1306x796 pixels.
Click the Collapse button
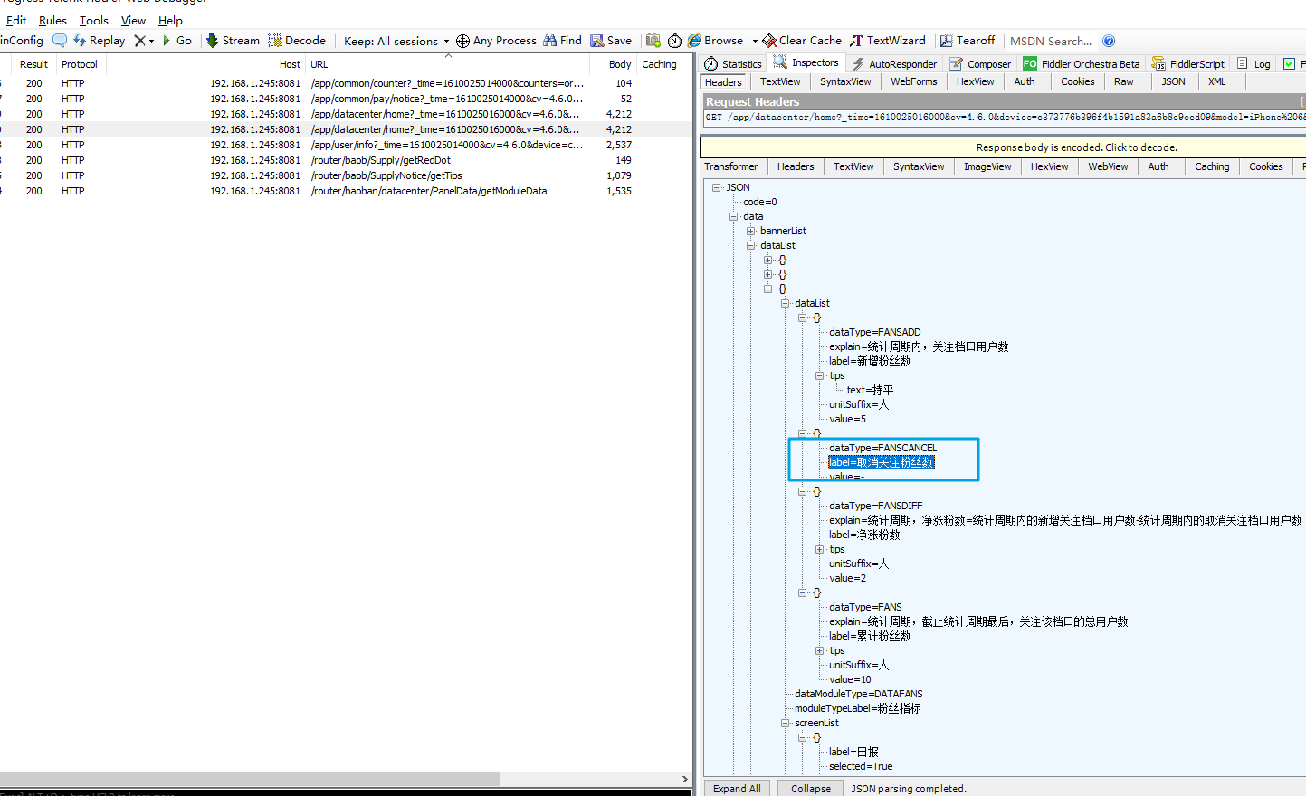811,788
